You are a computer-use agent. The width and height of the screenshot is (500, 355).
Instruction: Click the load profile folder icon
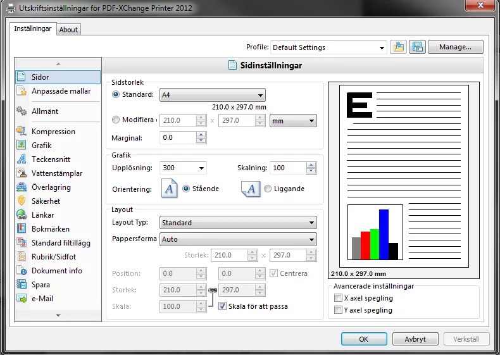[x=398, y=47]
